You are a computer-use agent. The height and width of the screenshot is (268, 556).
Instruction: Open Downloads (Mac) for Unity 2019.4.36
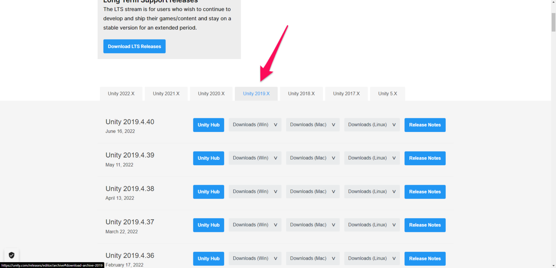tap(312, 258)
